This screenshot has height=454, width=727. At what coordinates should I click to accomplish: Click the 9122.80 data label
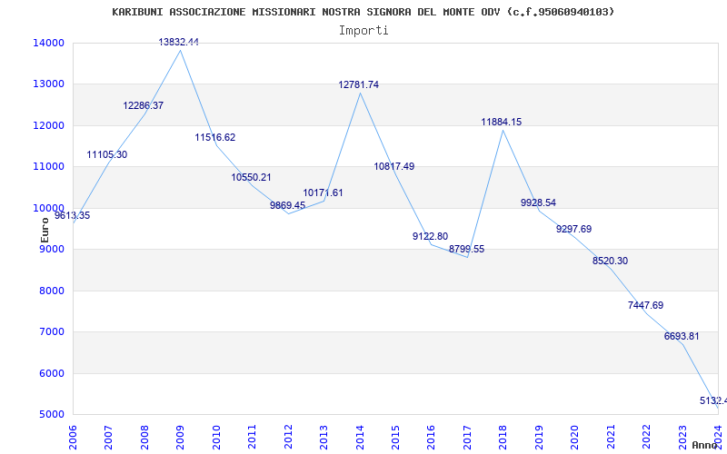click(x=430, y=236)
